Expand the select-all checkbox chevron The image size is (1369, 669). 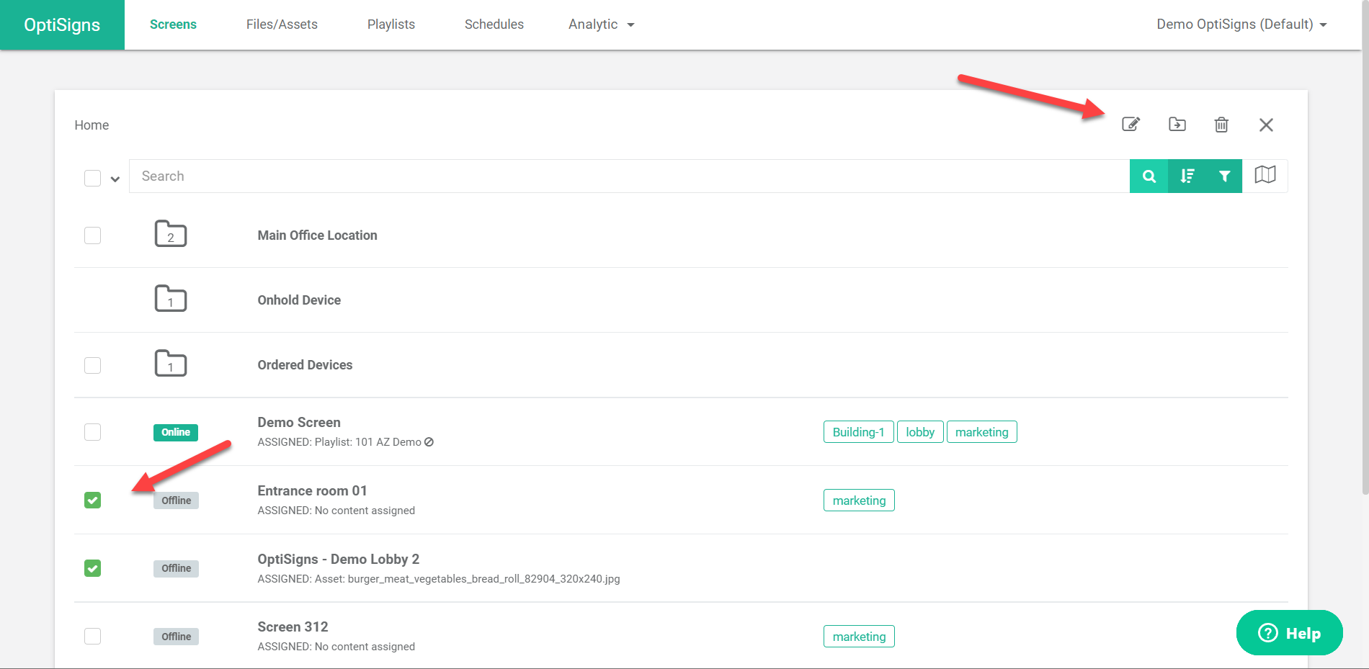115,179
